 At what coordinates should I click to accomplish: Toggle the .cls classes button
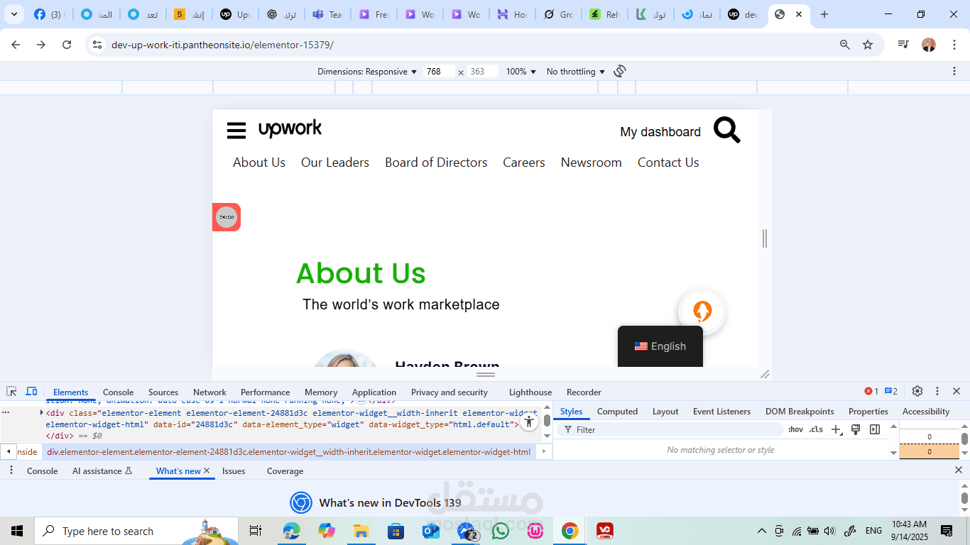pyautogui.click(x=816, y=429)
